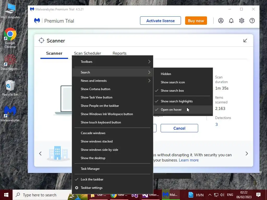Click the Buy now button
This screenshot has height=200, width=267.
point(196,21)
